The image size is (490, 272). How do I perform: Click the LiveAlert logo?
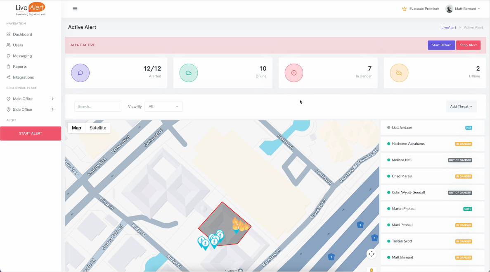point(31,9)
